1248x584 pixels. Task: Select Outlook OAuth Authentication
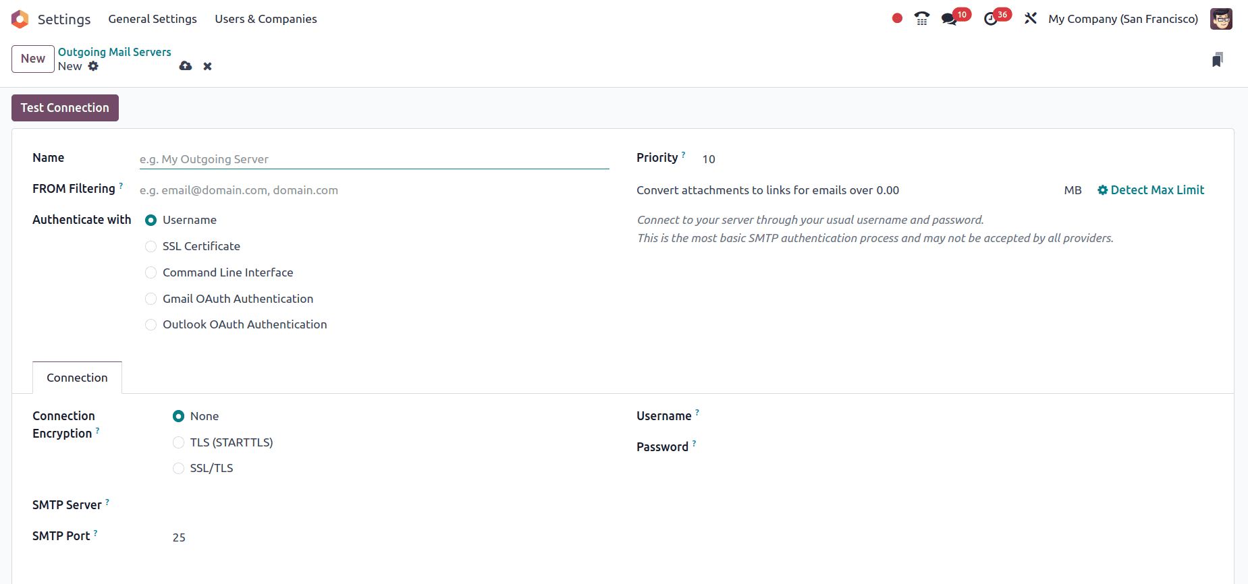click(x=151, y=324)
